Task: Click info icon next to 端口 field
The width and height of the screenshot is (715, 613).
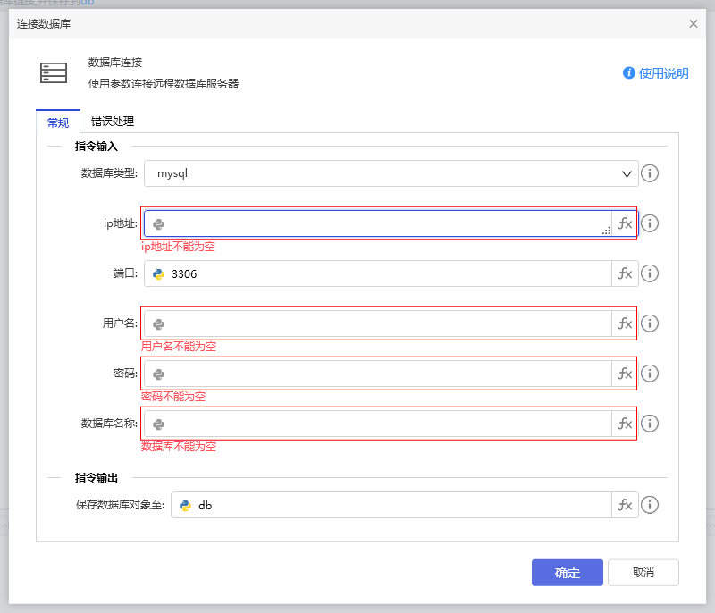Action: pos(651,273)
